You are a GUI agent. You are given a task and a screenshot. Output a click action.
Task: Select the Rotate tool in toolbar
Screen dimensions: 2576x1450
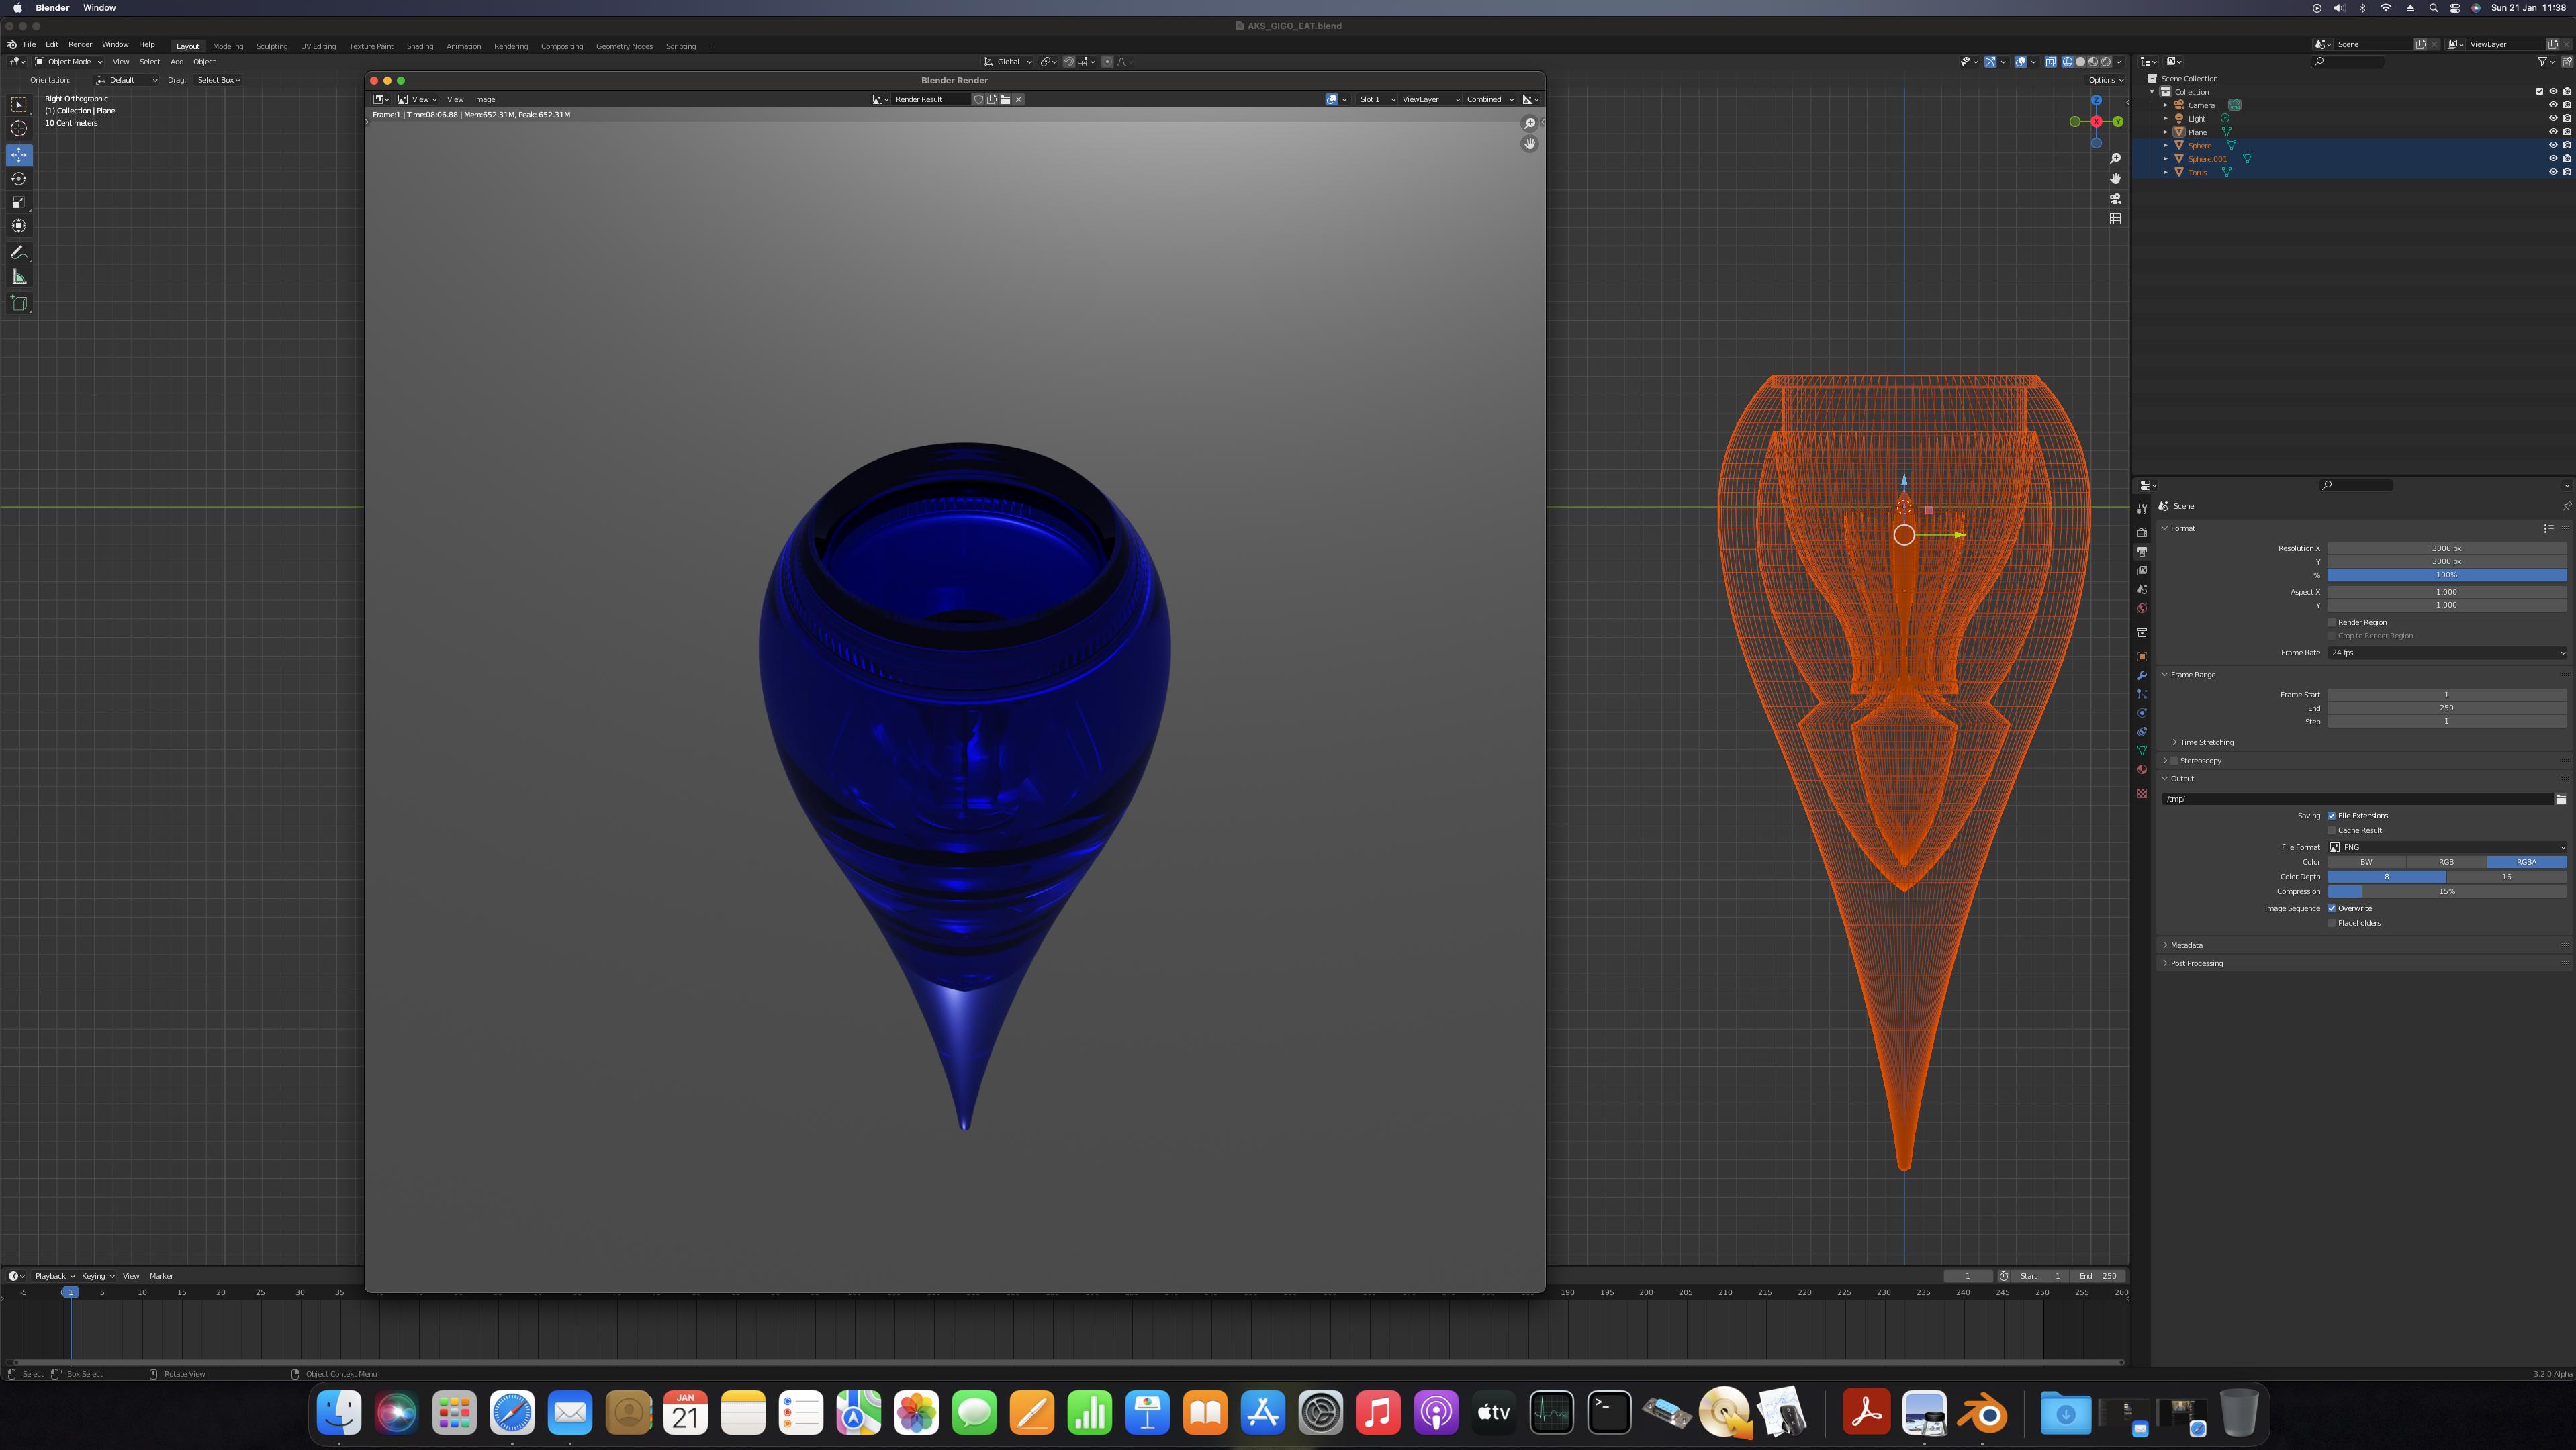[19, 179]
